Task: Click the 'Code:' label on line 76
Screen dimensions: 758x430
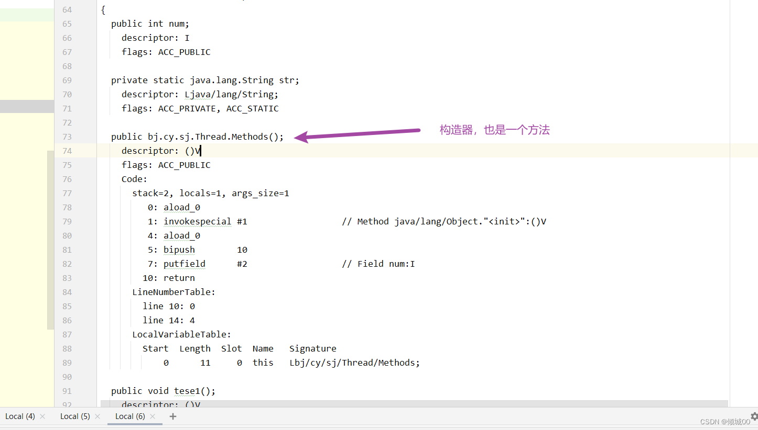Action: tap(135, 179)
